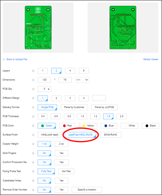
Task: Select HASL(with lead) surface finish
Action: tap(49, 135)
